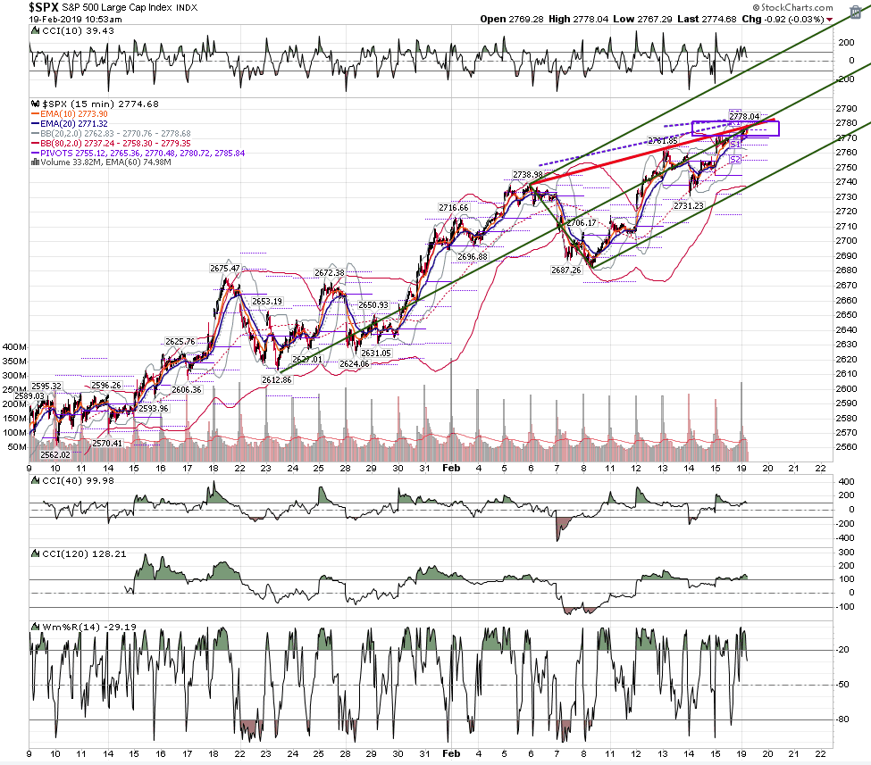
Task: Click the 2687.26 price low label
Action: (566, 270)
